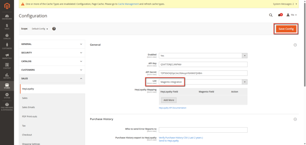Click the scope help question mark
Viewport: 306px width, 145px height.
pos(54,29)
